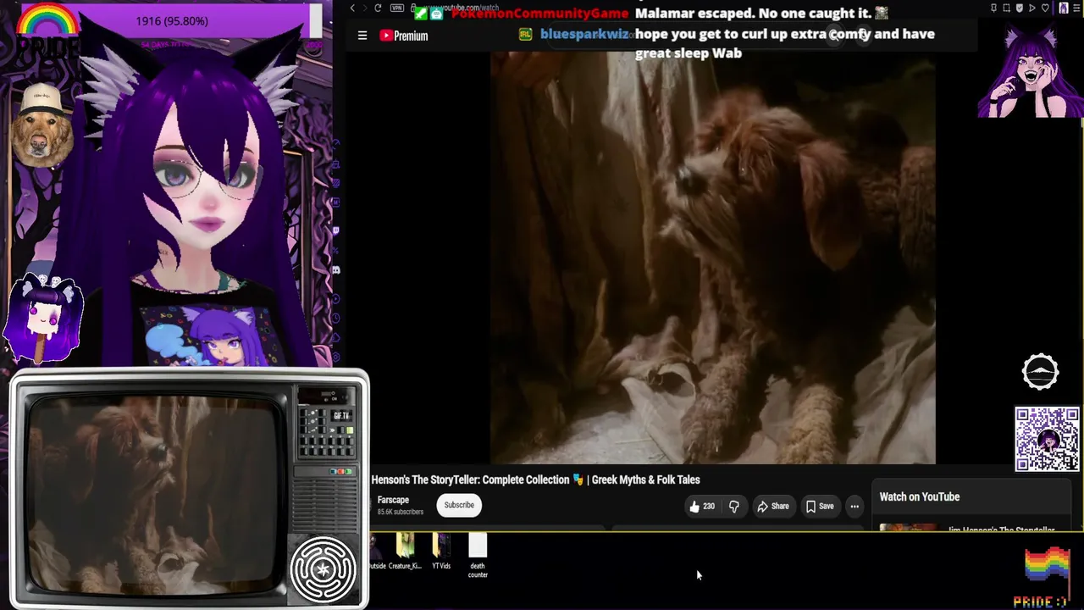
Task: Open the browser sidebar settings gear
Action: point(336,358)
